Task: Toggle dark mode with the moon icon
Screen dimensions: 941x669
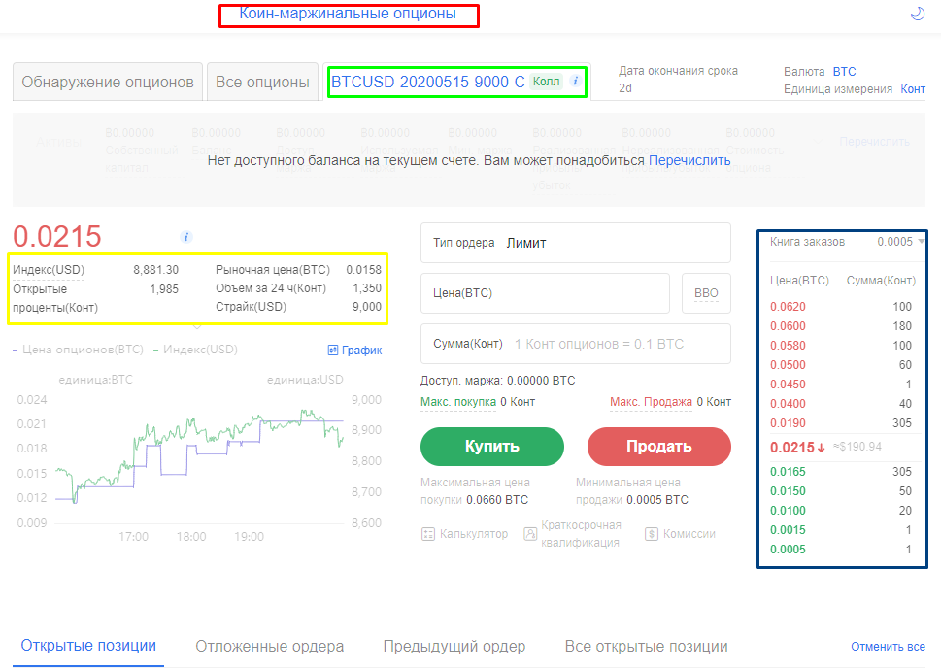Action: (x=916, y=14)
